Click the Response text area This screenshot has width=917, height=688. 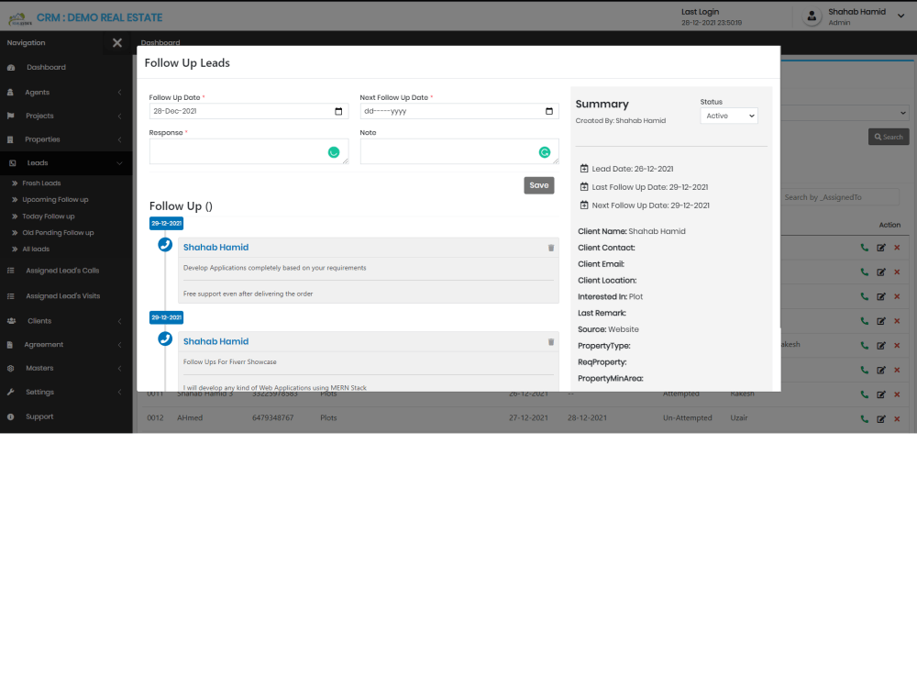pyautogui.click(x=249, y=151)
